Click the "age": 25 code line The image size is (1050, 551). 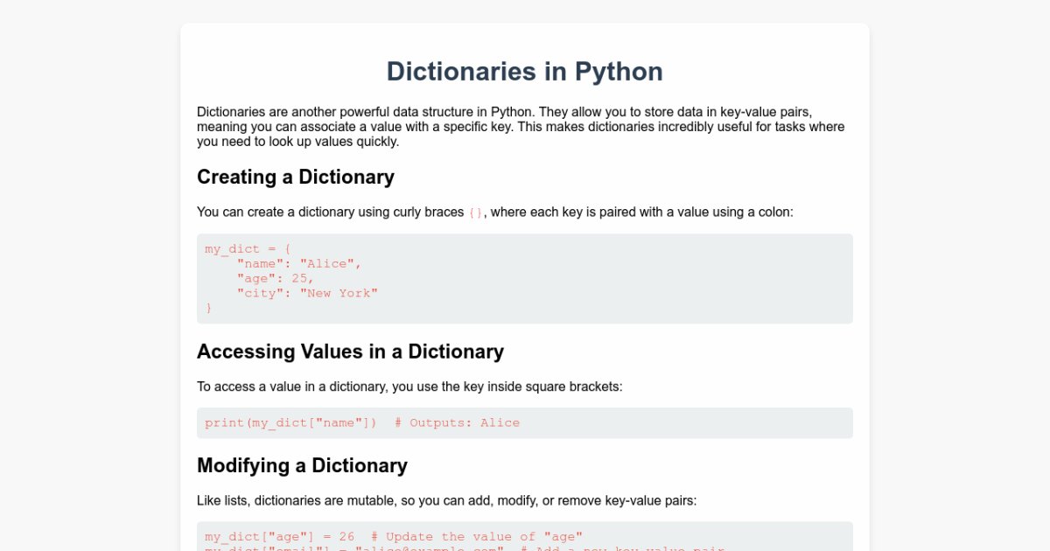click(x=275, y=278)
